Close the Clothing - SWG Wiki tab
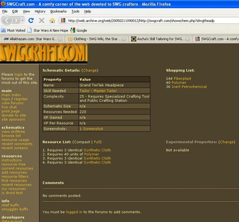The image size is (239, 222). click(124, 39)
